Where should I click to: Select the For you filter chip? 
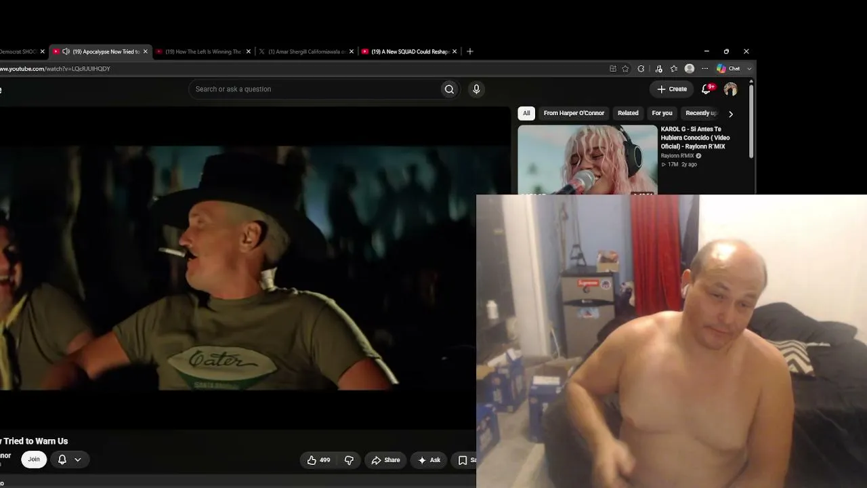(662, 113)
